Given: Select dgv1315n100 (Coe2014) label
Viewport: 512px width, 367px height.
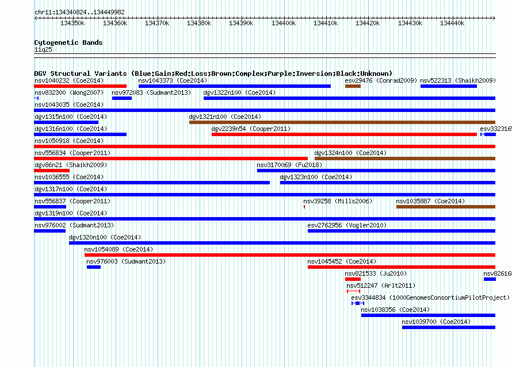Looking at the screenshot, I should coord(71,117).
